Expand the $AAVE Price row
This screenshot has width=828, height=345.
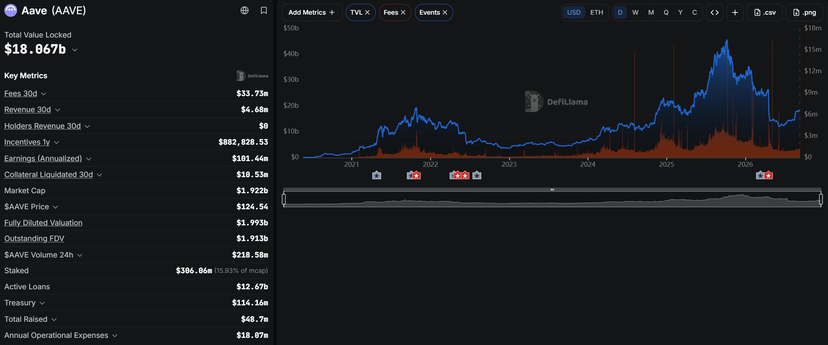pos(55,207)
